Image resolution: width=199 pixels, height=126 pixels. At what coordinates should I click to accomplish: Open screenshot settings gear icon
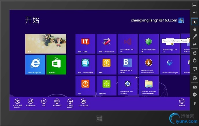(195, 94)
